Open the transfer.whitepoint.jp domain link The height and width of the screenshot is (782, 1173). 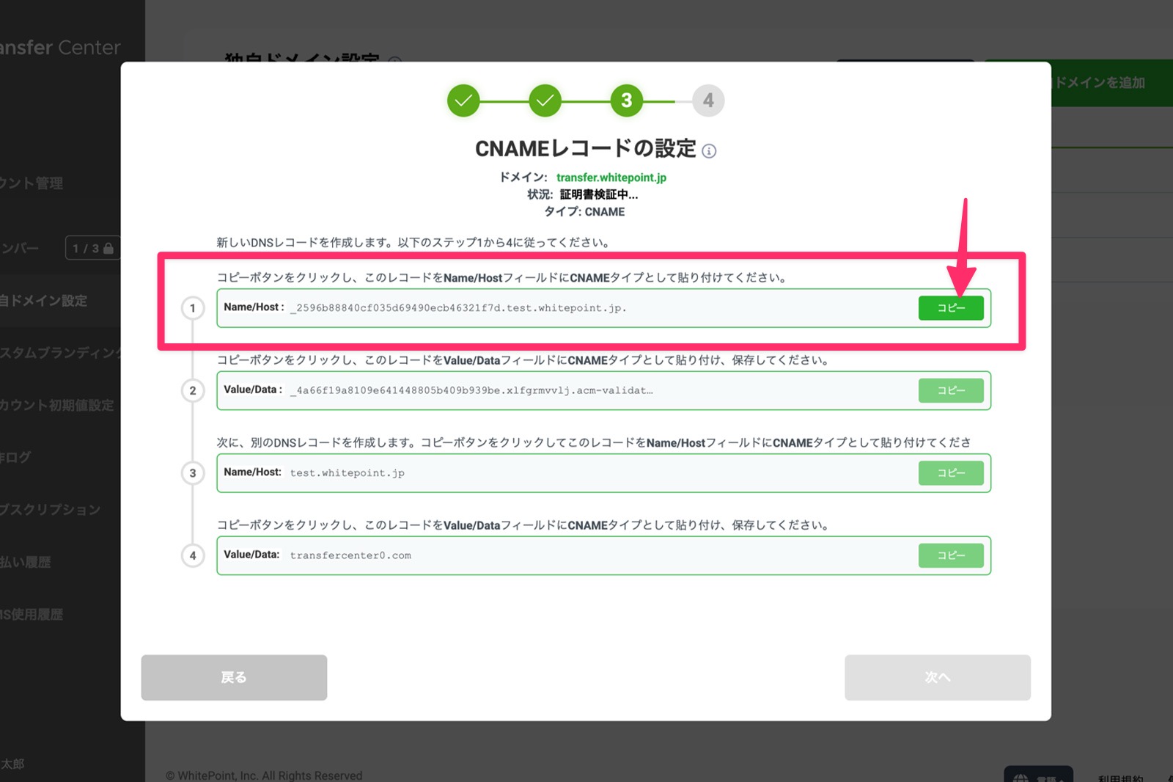[611, 178]
